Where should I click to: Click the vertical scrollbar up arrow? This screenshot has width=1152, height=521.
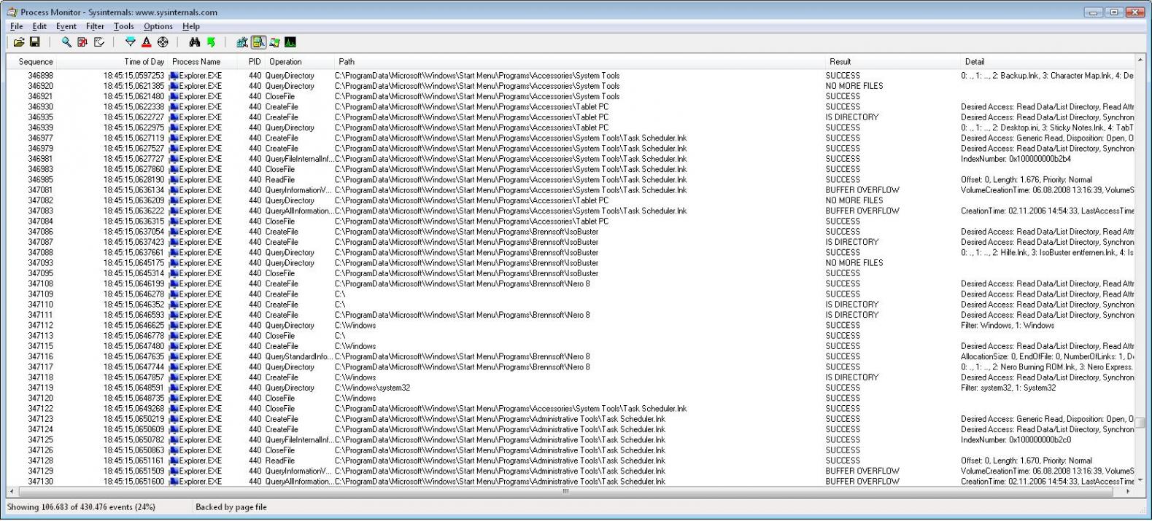[x=1140, y=60]
